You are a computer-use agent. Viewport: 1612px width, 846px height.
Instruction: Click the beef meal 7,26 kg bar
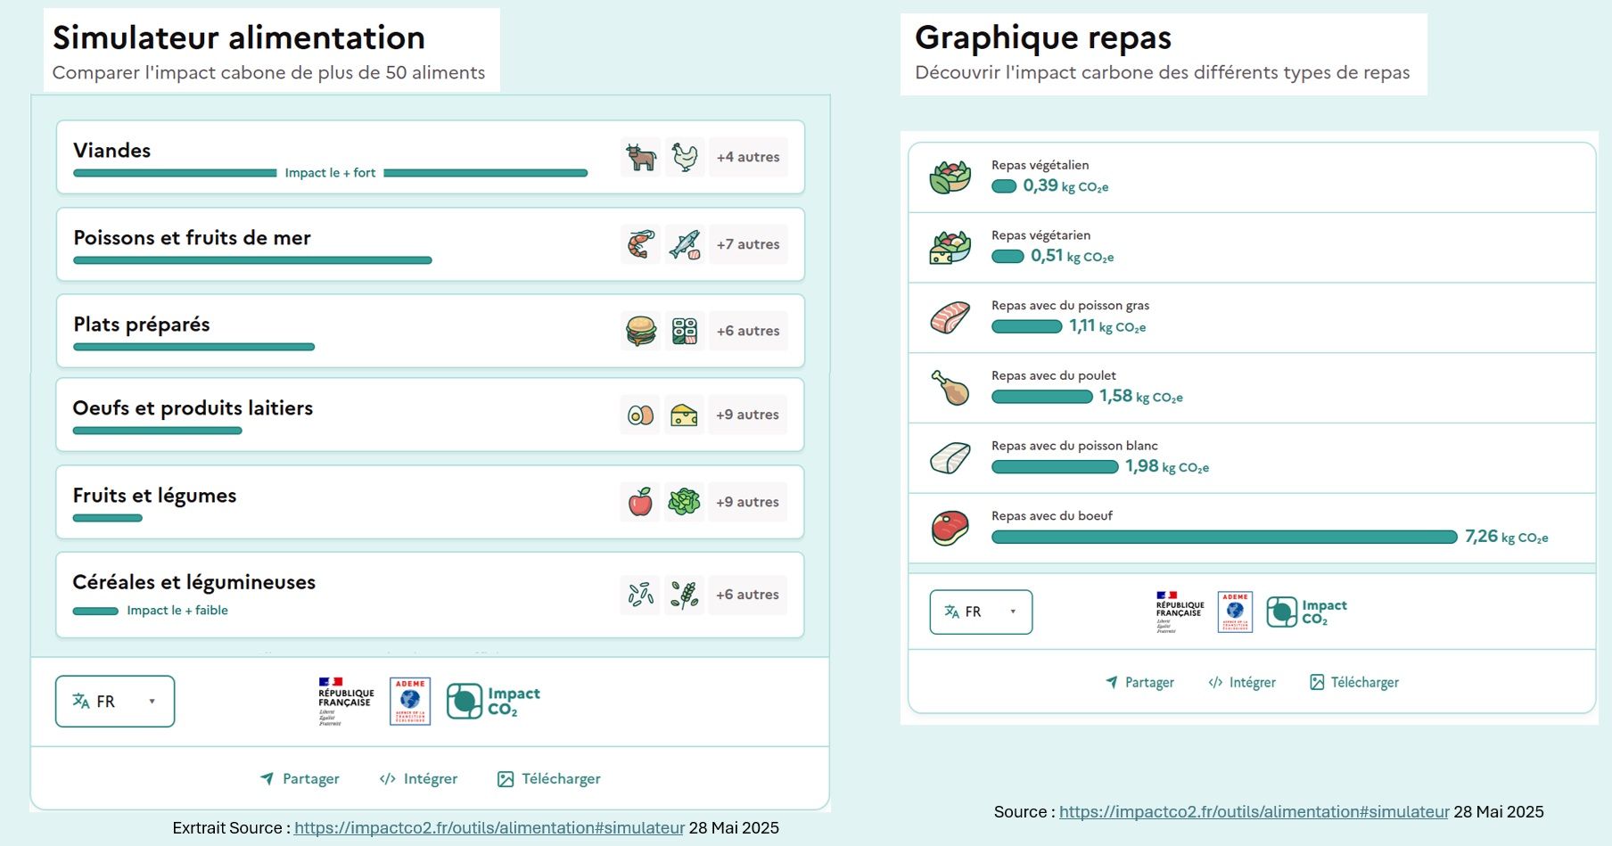(x=1223, y=537)
